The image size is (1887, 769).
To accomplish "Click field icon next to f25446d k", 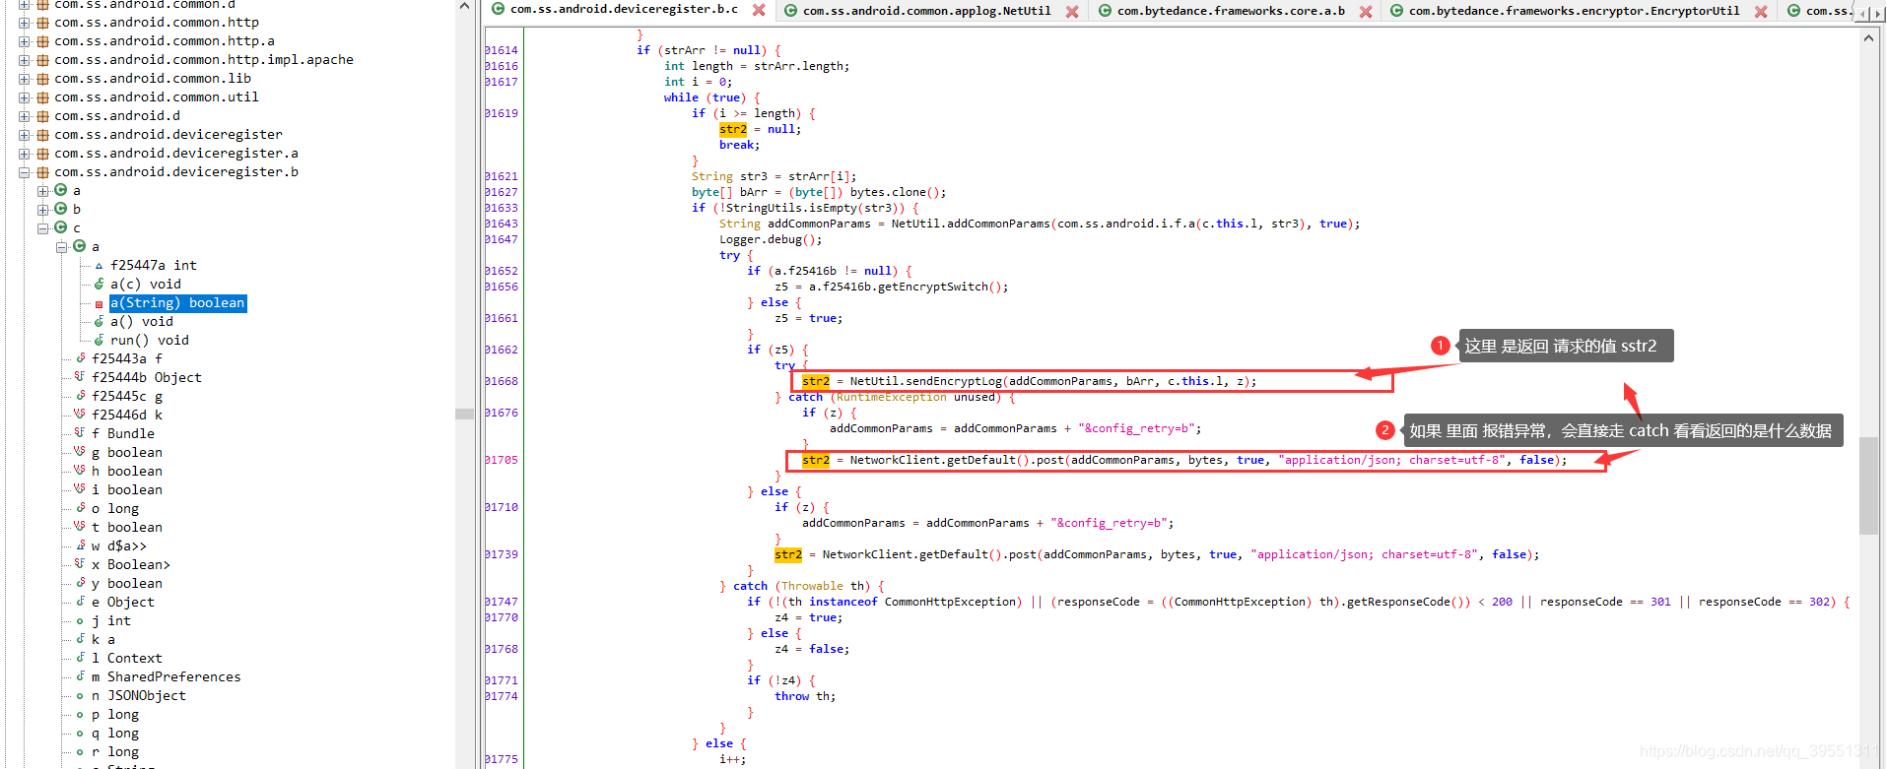I will tap(80, 416).
